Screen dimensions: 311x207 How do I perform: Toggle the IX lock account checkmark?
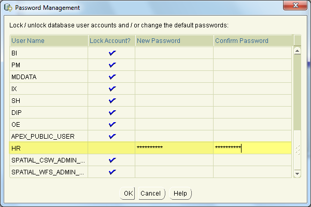tap(112, 88)
